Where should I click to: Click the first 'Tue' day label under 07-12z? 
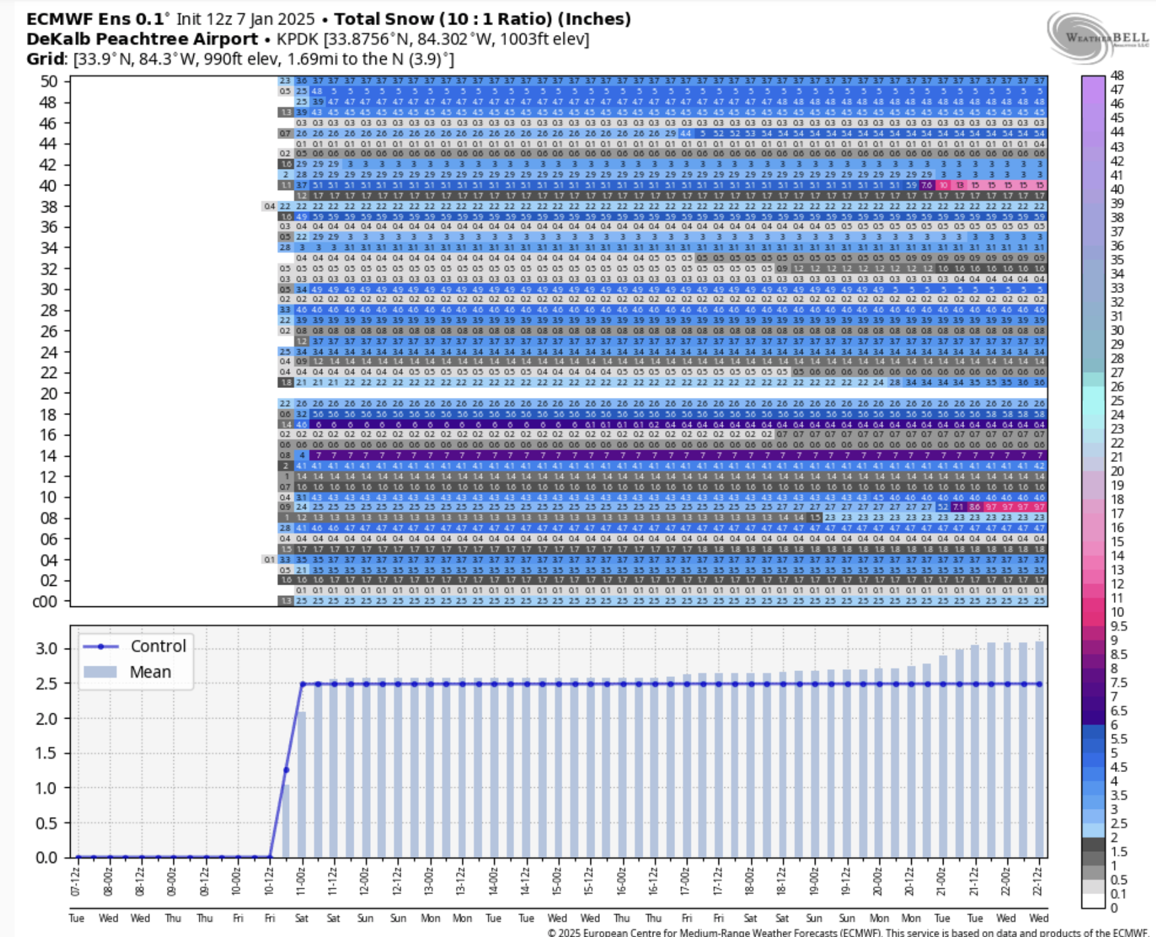pos(77,918)
